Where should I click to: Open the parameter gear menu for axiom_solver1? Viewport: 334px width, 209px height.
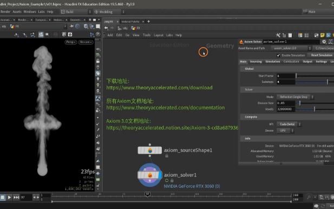click(x=324, y=42)
